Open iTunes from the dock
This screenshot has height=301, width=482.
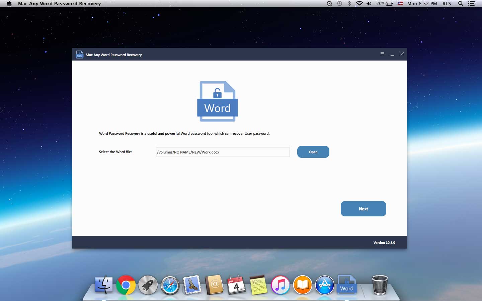[x=280, y=285]
